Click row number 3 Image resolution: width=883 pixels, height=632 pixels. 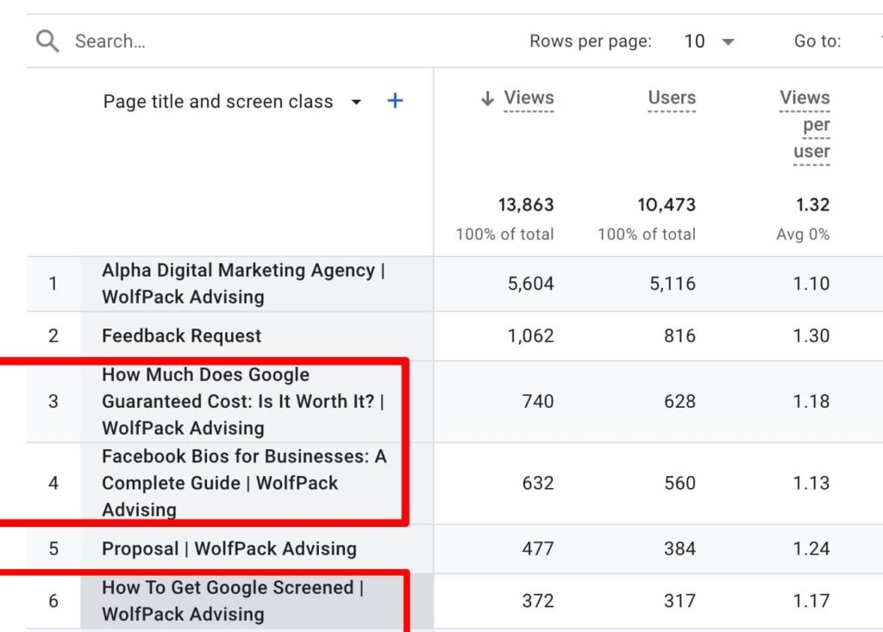(x=53, y=401)
